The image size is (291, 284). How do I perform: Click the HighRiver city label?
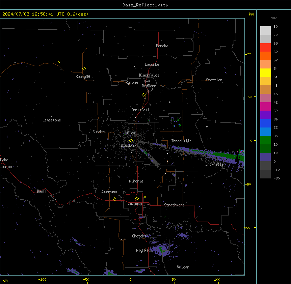(x=145, y=251)
